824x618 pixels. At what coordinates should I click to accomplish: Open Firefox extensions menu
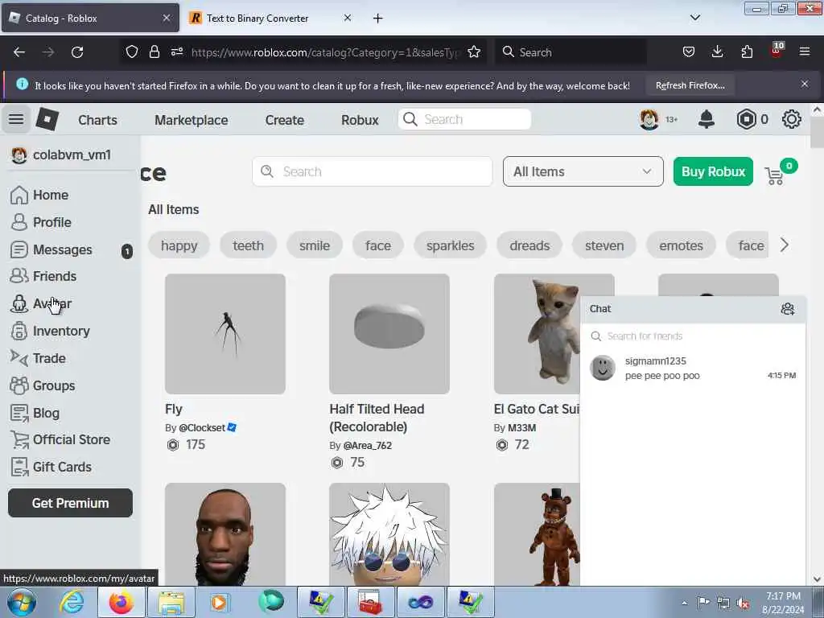(747, 52)
